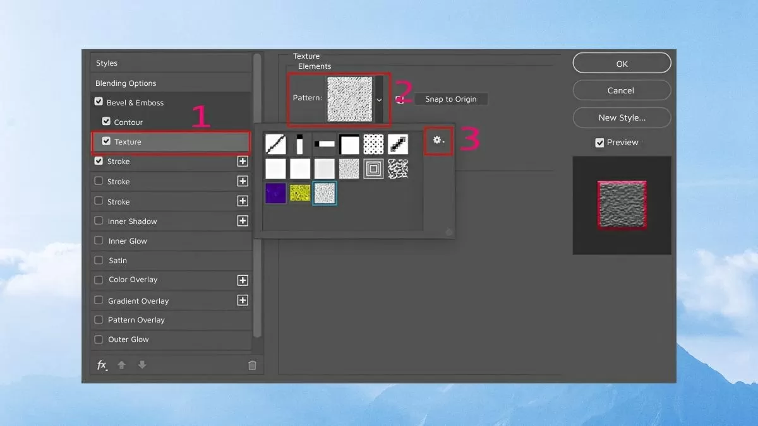
Task: Click the plus icon beside Gradient Overlay
Action: pos(243,300)
